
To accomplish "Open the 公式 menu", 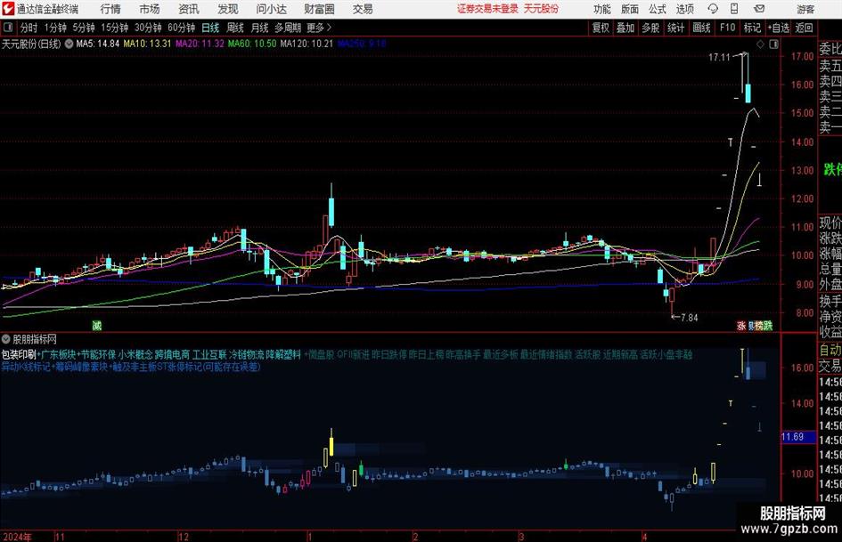I will click(657, 9).
